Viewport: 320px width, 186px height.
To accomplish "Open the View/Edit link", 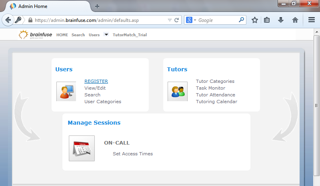I will click(95, 88).
